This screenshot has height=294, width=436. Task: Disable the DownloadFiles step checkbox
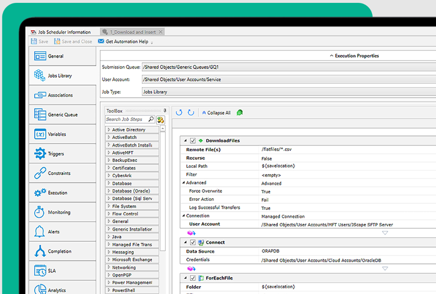(193, 141)
